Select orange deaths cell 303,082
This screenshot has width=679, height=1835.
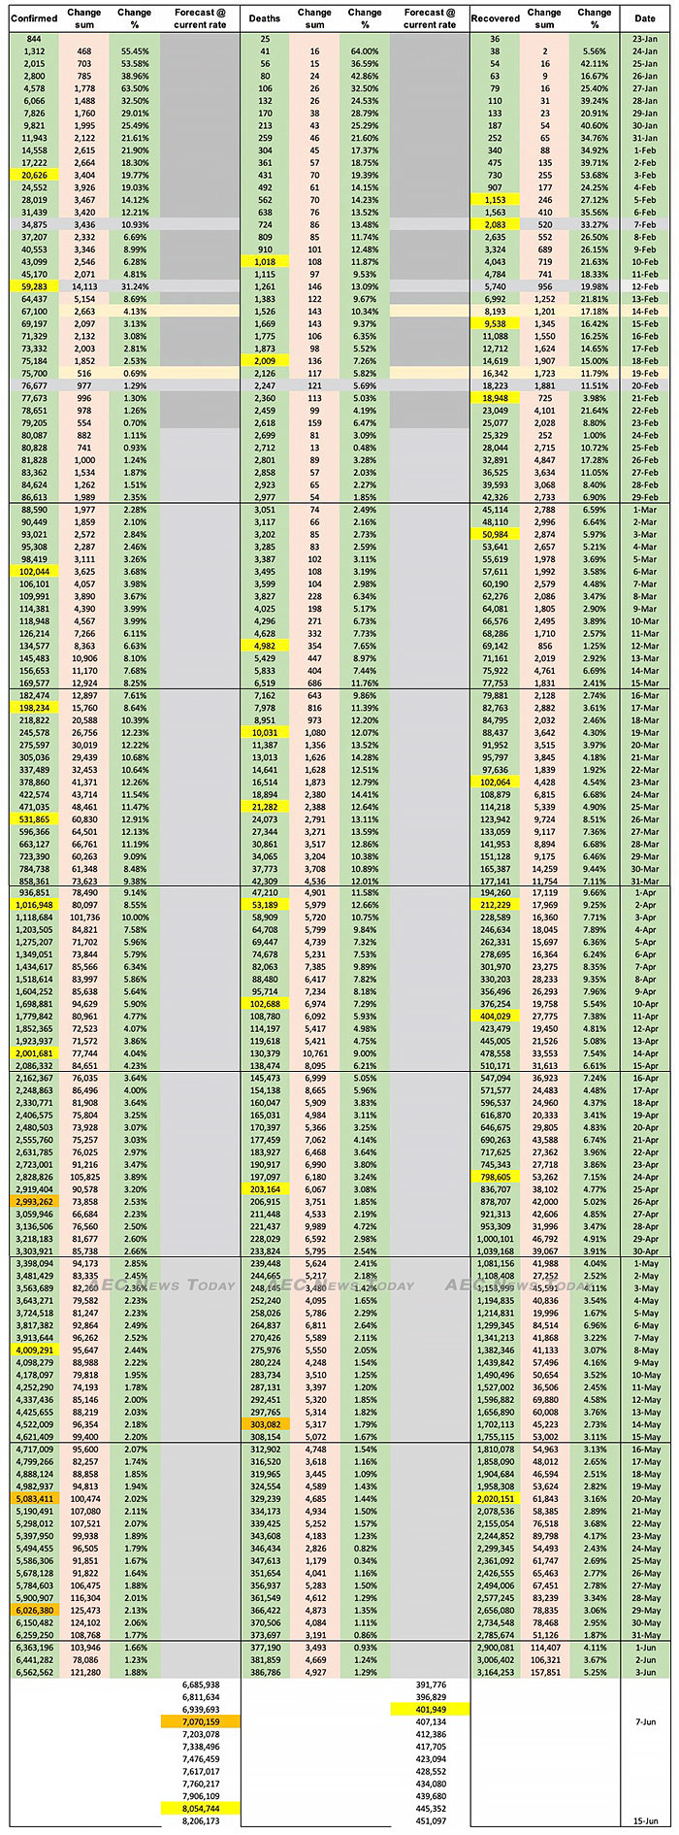click(265, 1424)
